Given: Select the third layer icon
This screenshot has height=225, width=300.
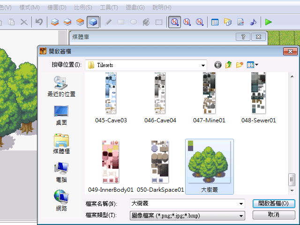Looking at the screenshot, I should [x=80, y=22].
